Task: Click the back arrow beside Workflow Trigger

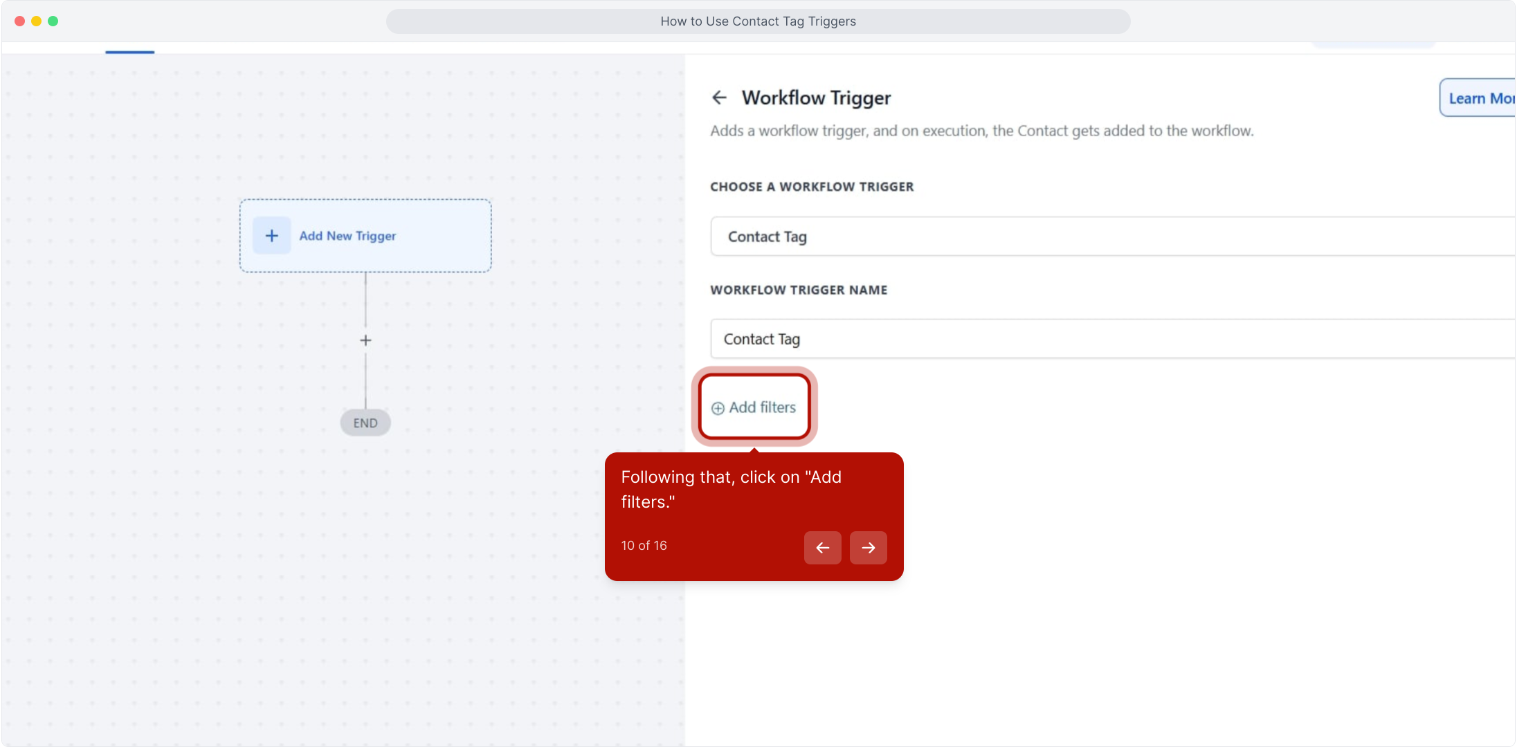Action: point(719,98)
